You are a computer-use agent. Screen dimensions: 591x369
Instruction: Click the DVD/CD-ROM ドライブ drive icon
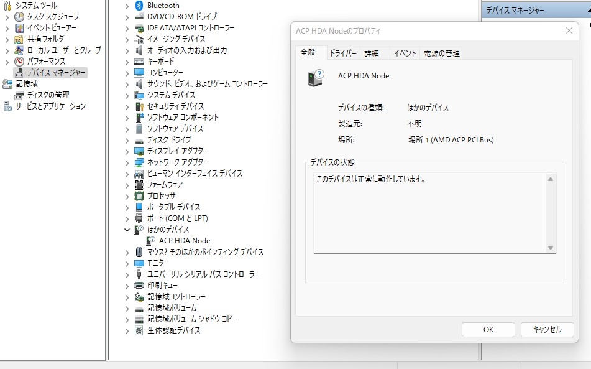pos(138,17)
